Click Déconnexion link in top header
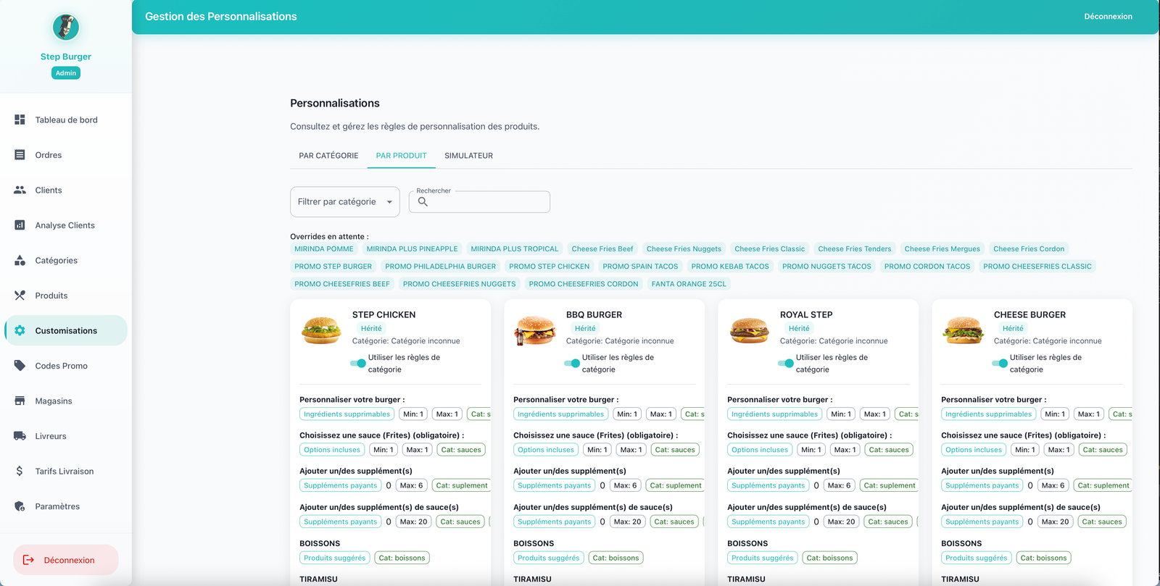 1108,17
